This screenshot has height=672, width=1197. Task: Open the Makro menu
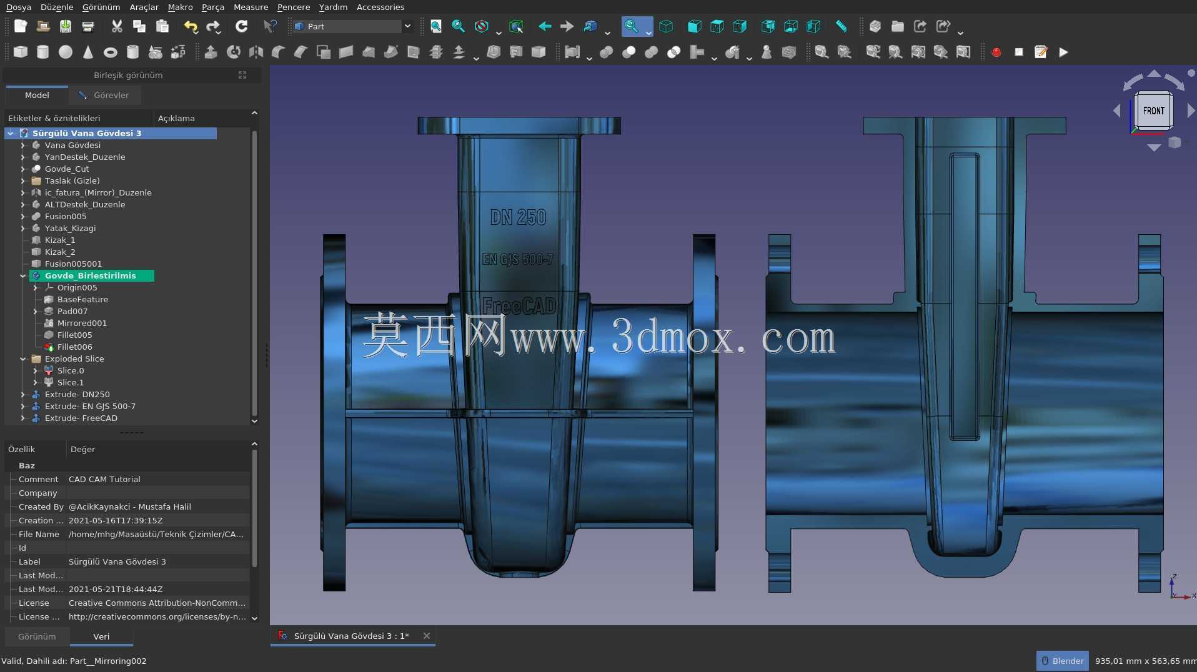tap(180, 7)
